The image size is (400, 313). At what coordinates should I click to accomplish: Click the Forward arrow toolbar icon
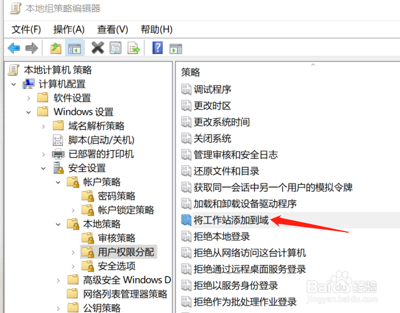[32, 48]
